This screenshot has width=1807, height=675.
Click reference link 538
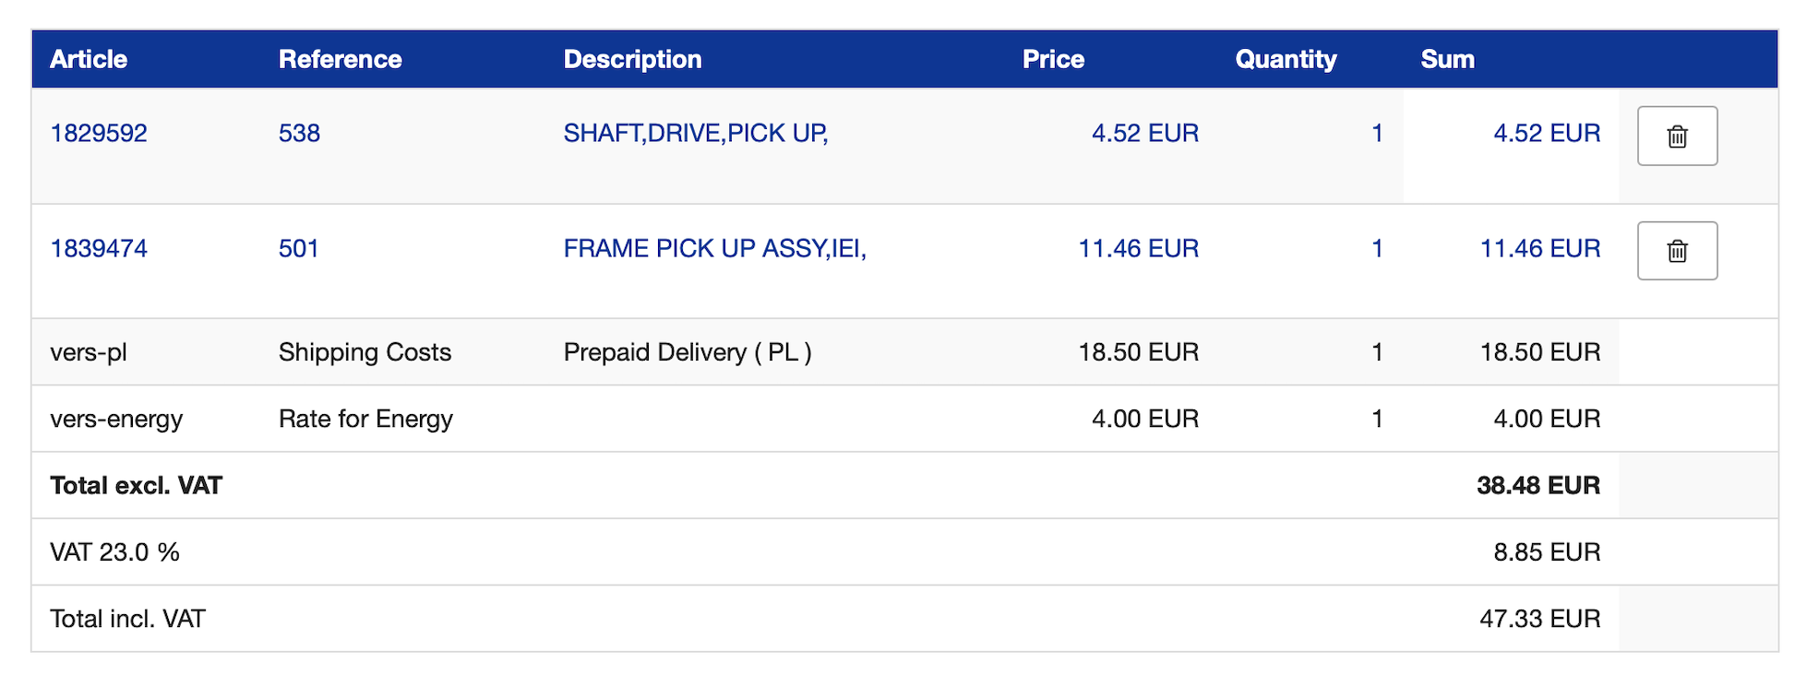(x=299, y=133)
